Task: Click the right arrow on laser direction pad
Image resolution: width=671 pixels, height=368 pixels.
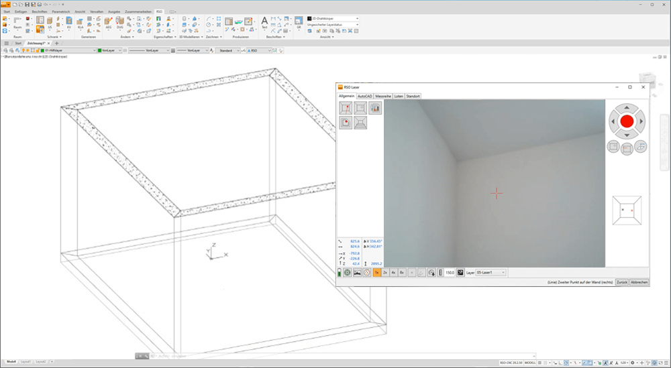Action: [x=641, y=121]
